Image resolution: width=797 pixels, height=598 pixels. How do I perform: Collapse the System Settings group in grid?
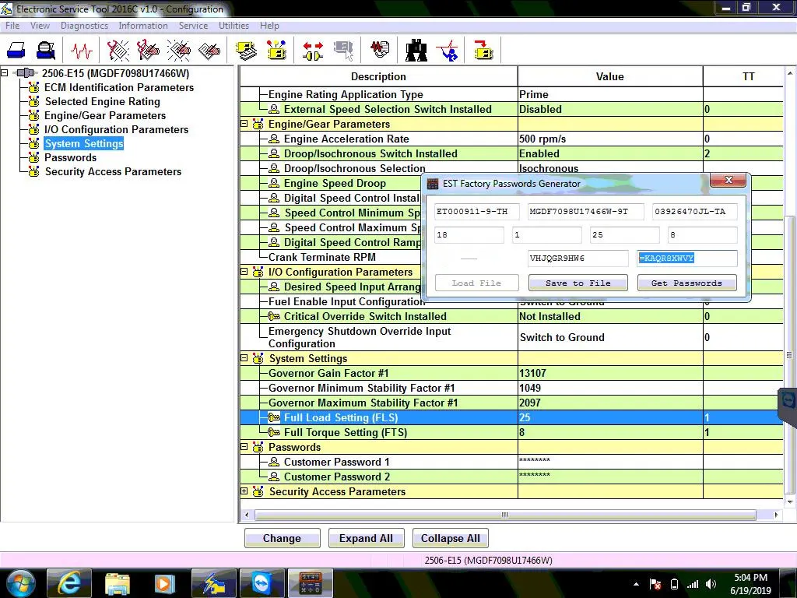244,358
